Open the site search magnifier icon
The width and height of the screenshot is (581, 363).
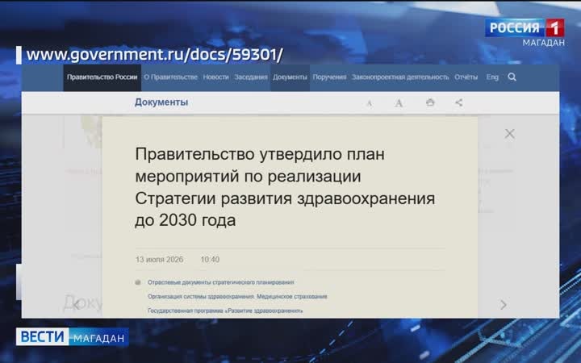click(512, 77)
